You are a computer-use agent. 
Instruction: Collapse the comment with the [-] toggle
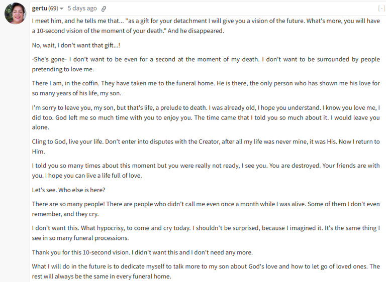click(381, 9)
